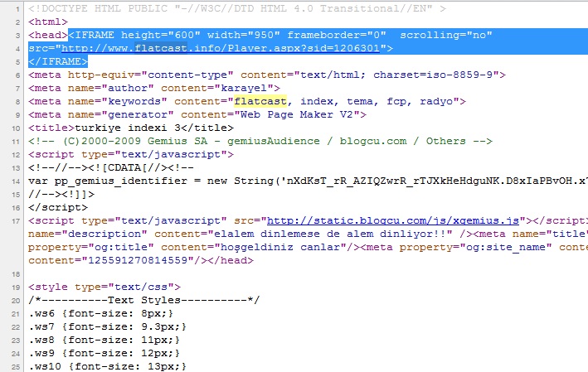Click the Text Styles CSS comment
Screen dimensions: 588x372
(x=143, y=301)
